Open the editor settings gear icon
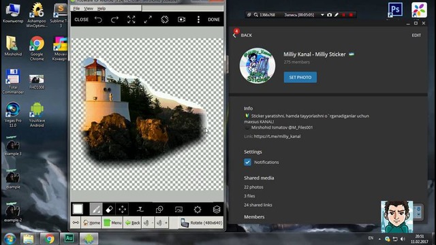Screen dimensions: 436x245 pos(198,209)
